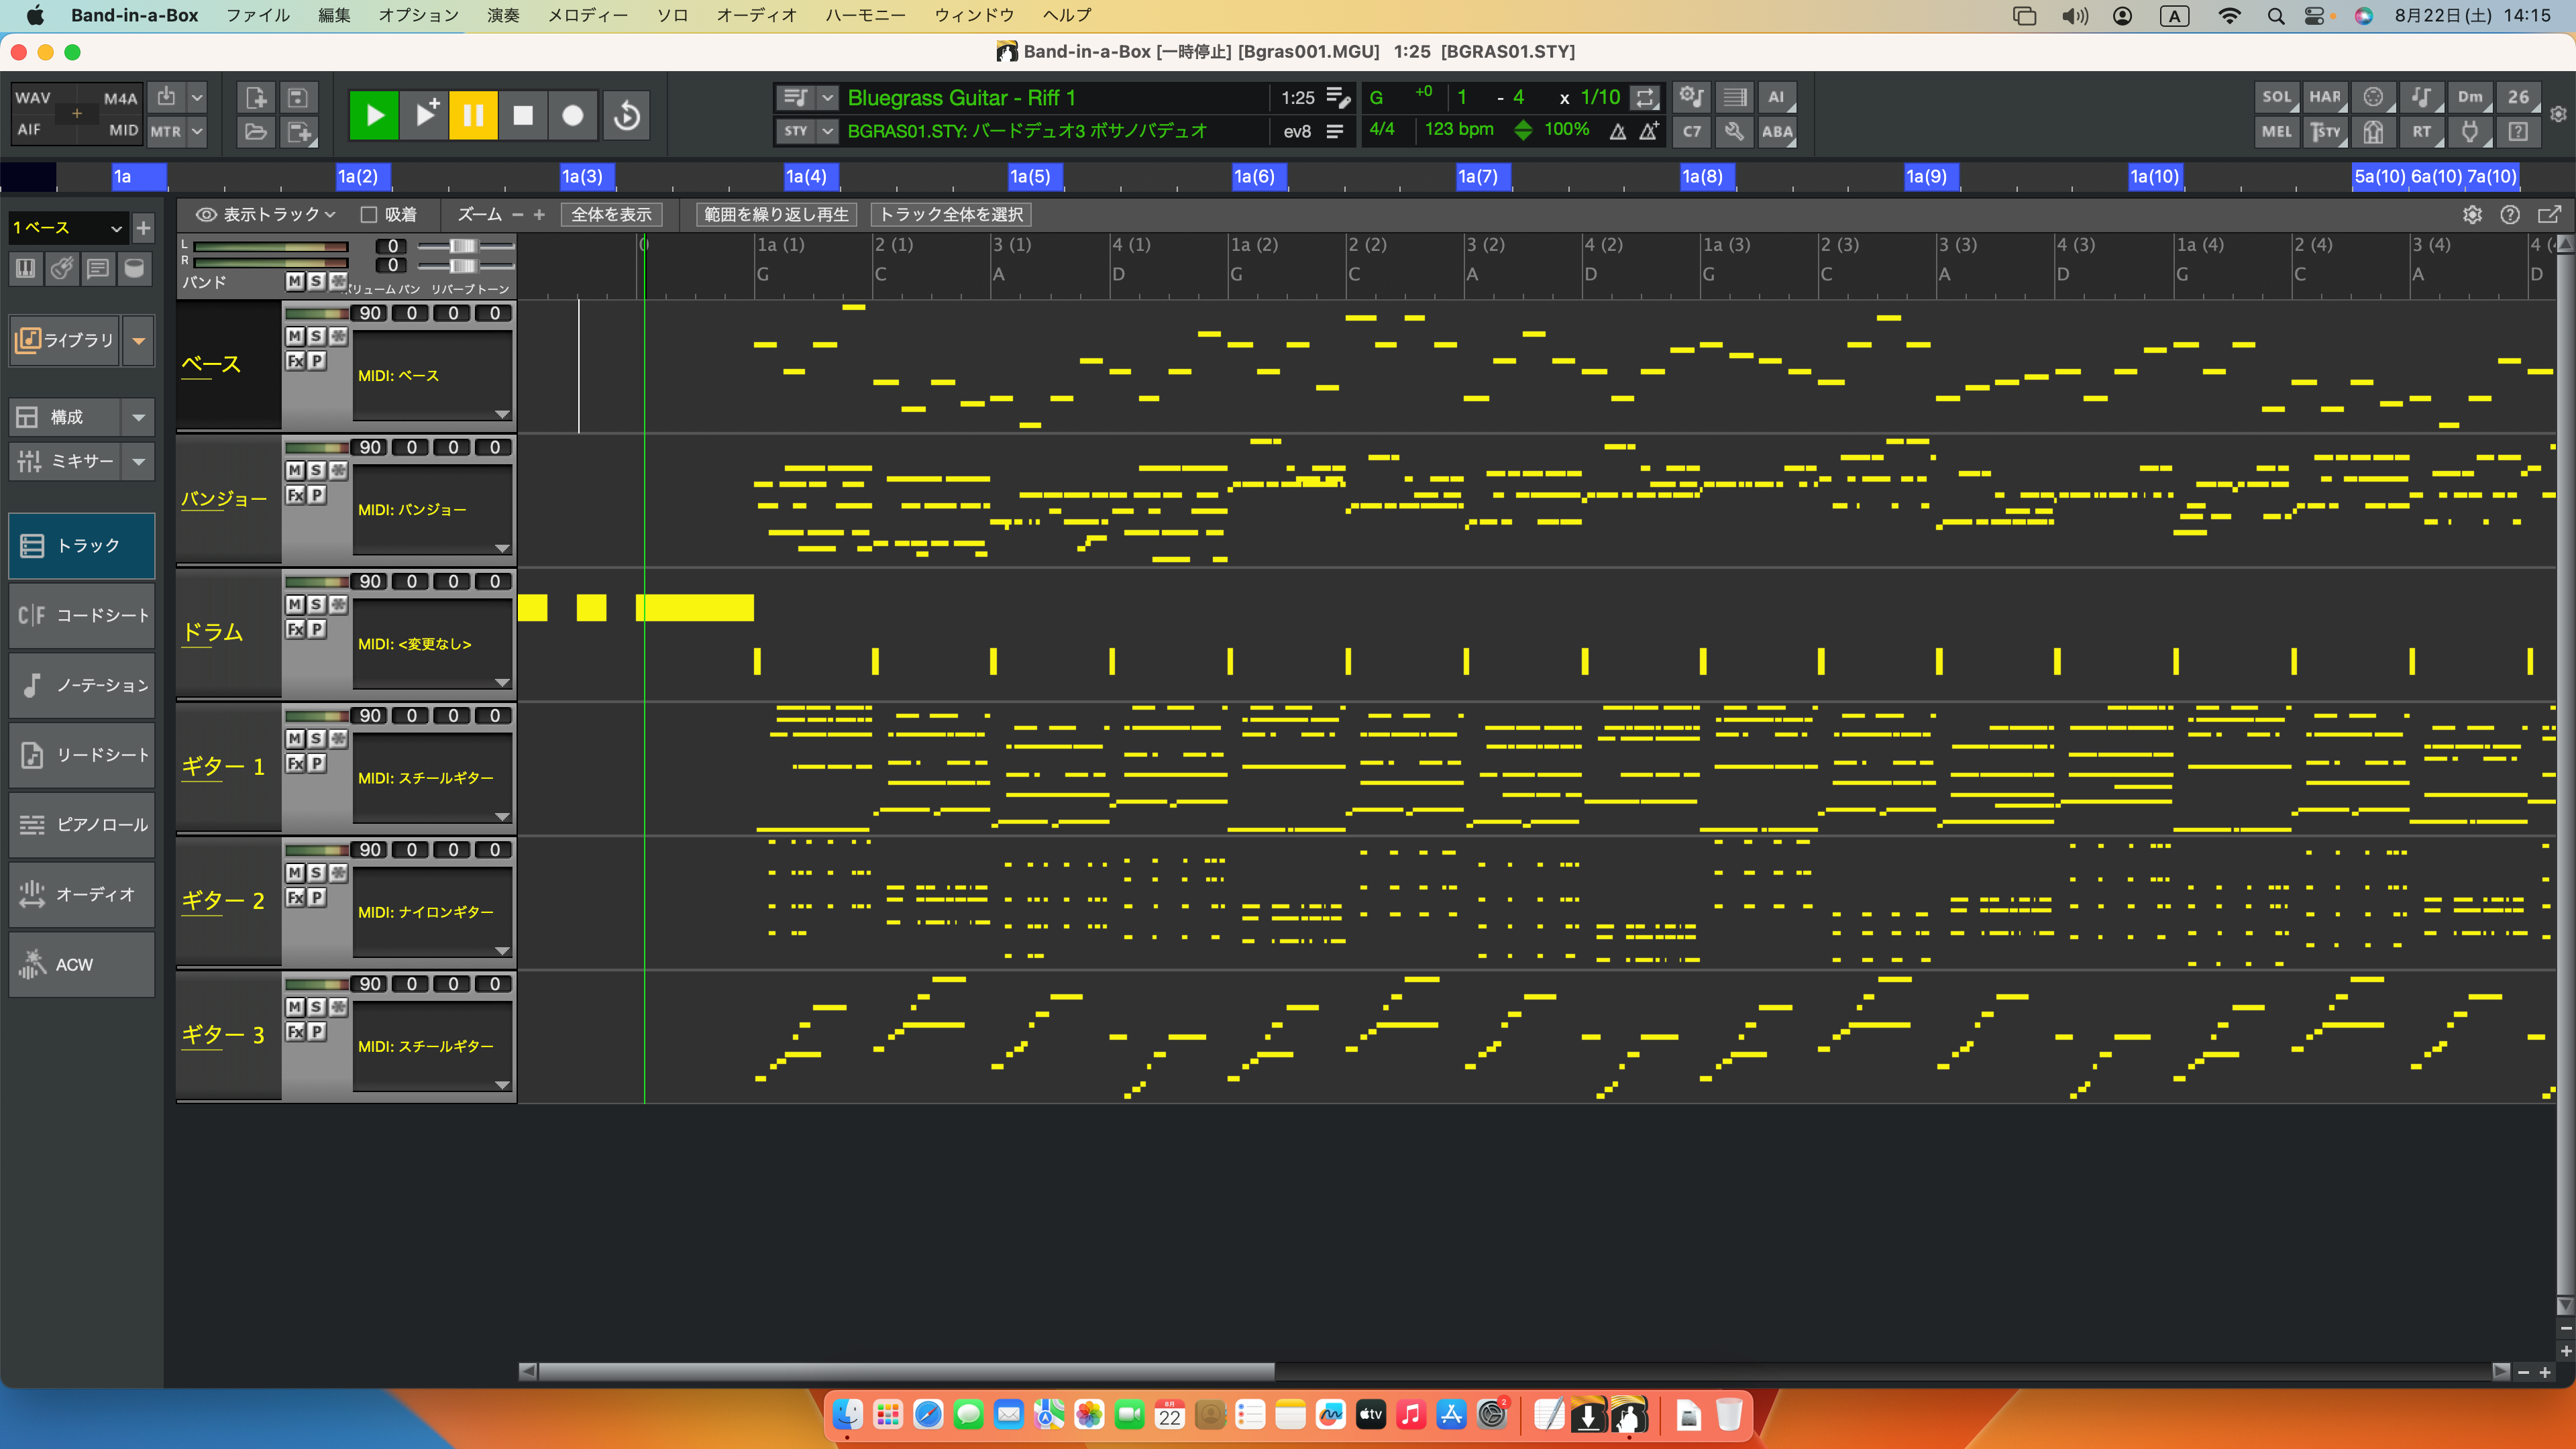Select the piano keyboard icon under track selector
Viewport: 2576px width, 1449px height.
coord(25,269)
